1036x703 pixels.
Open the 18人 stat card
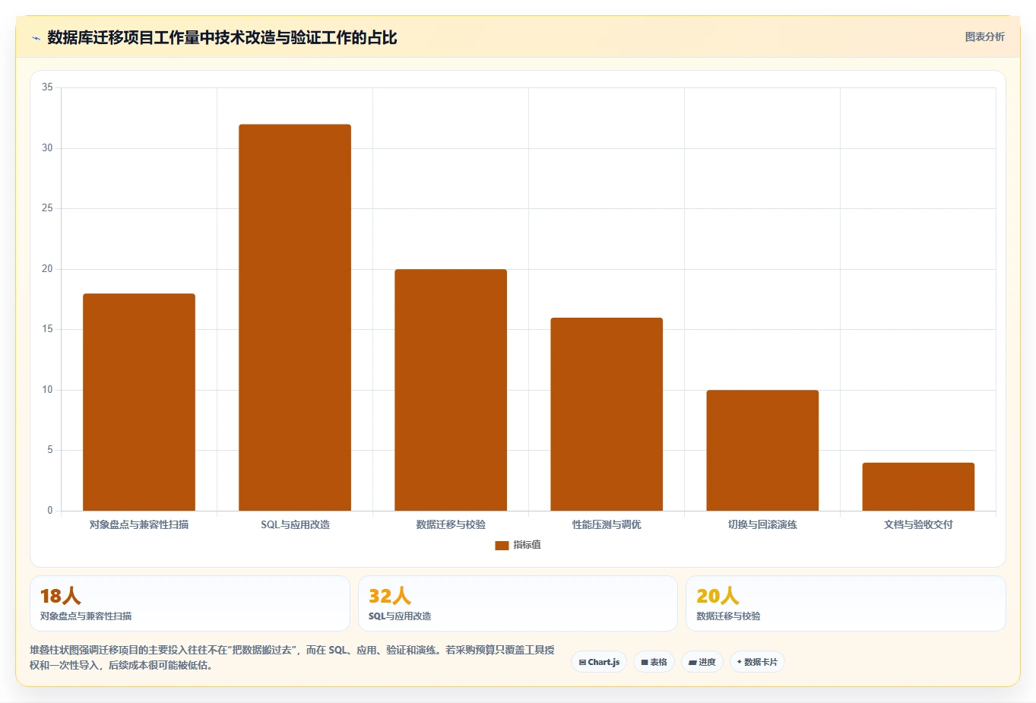pyautogui.click(x=190, y=603)
